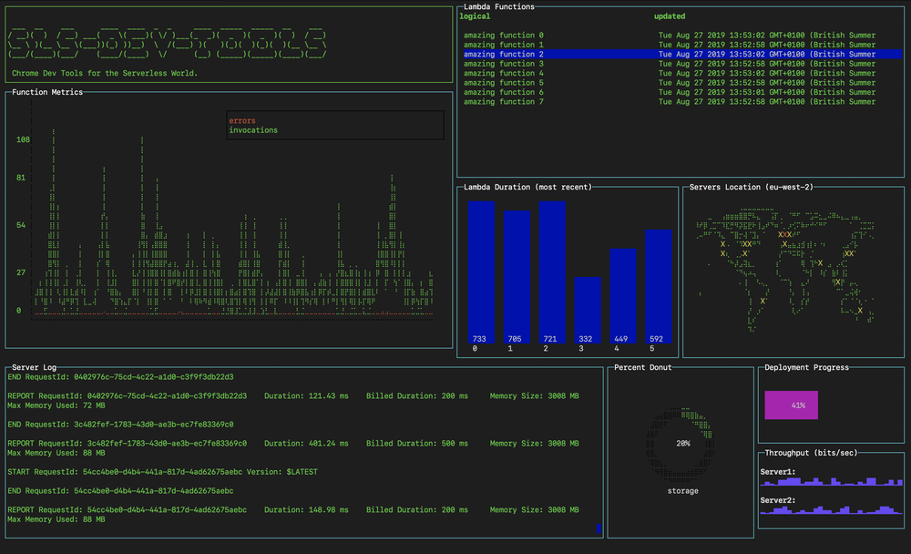The image size is (911, 554).
Task: Click the red XXX server markers on the map
Action: tap(784, 235)
